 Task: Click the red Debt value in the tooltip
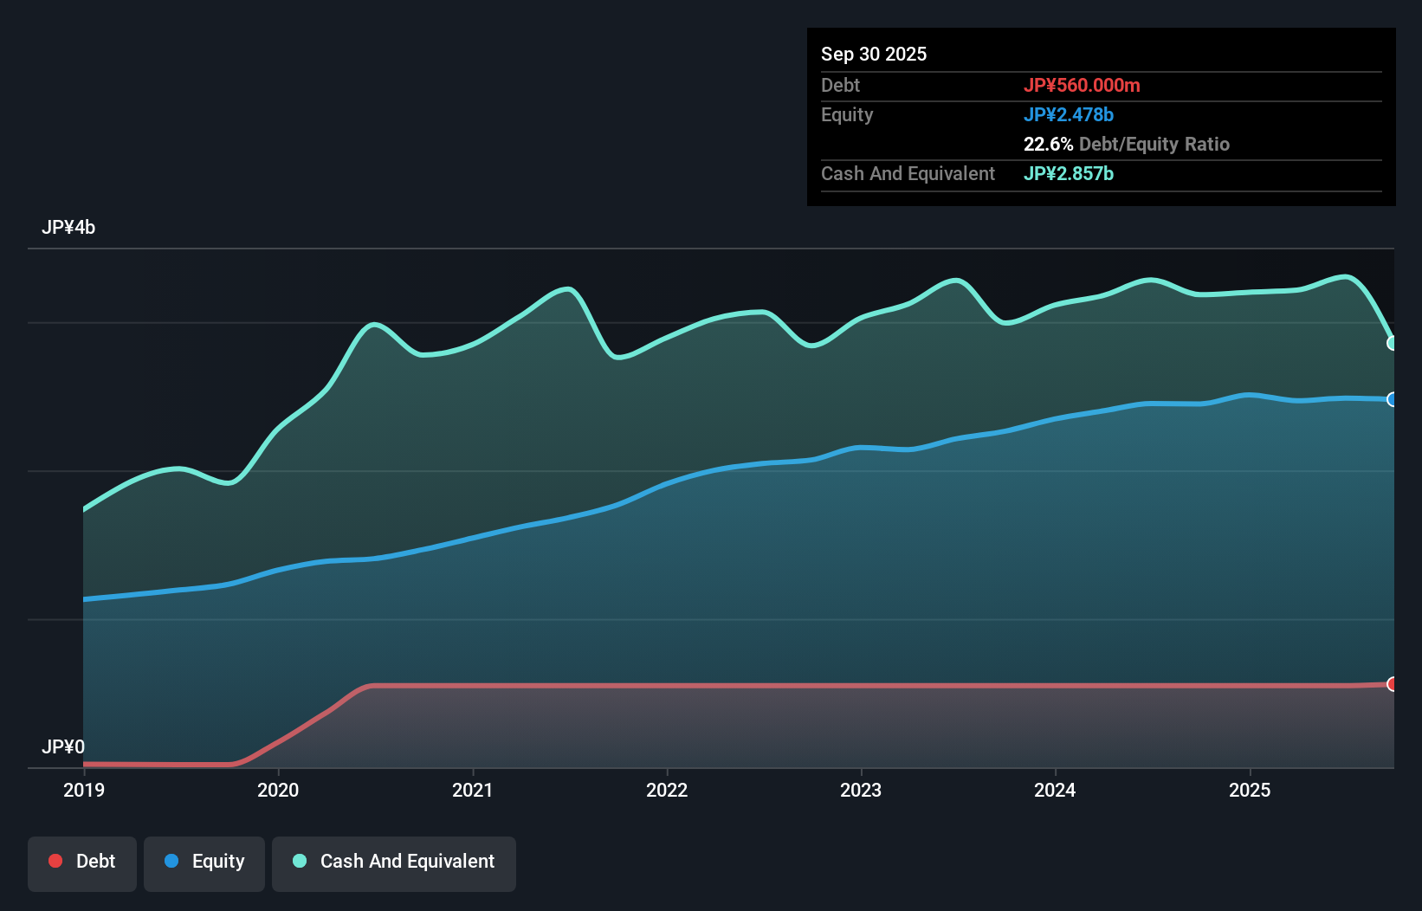[x=1083, y=85]
